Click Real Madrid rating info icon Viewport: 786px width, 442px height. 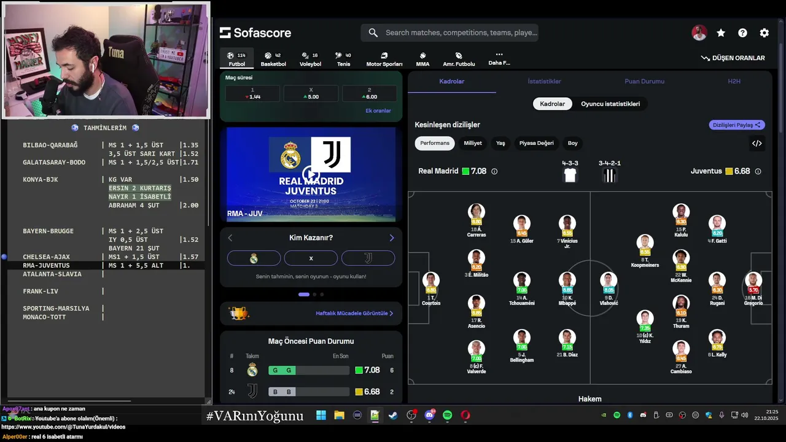click(494, 171)
